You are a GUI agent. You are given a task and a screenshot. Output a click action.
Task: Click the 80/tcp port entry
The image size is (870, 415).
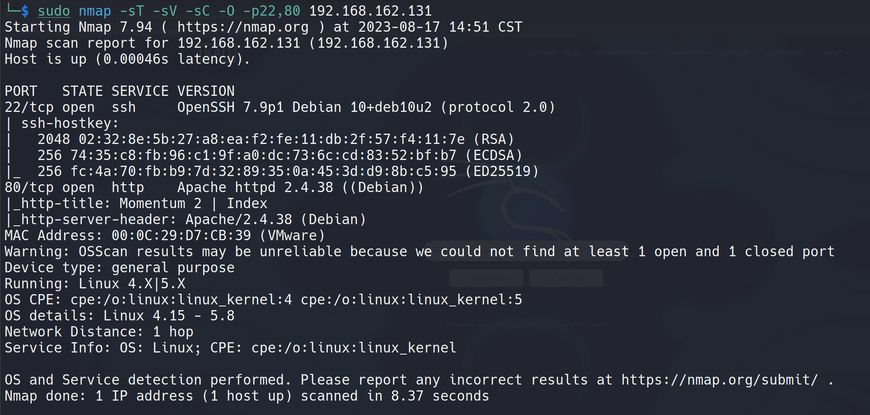click(x=29, y=188)
